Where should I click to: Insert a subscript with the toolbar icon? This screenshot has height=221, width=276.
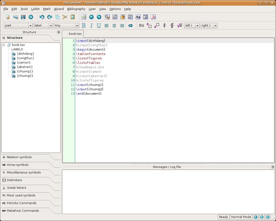149,26
